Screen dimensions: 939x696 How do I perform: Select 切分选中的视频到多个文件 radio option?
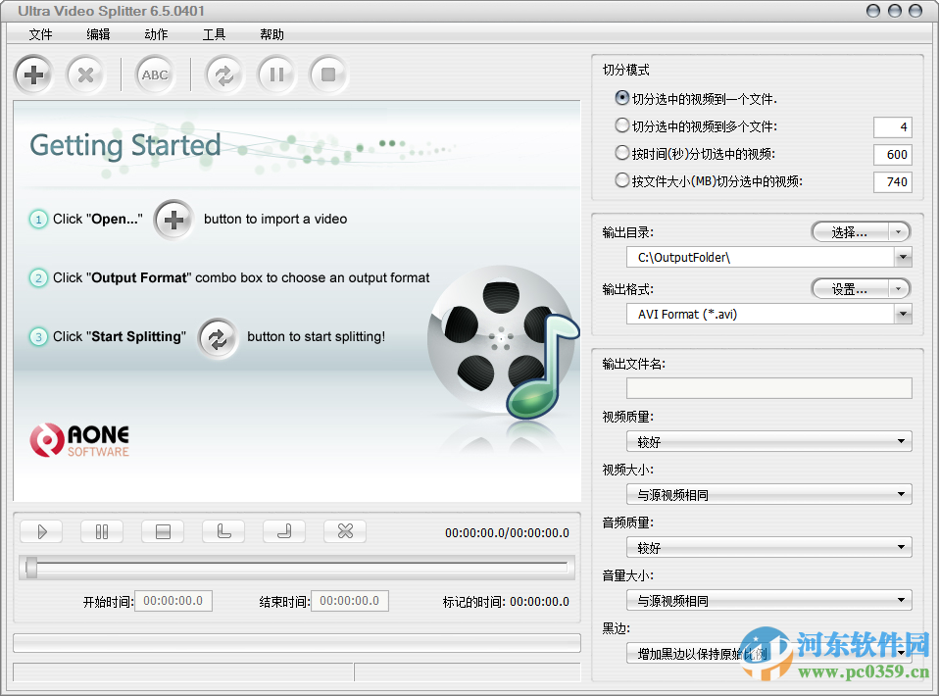621,125
